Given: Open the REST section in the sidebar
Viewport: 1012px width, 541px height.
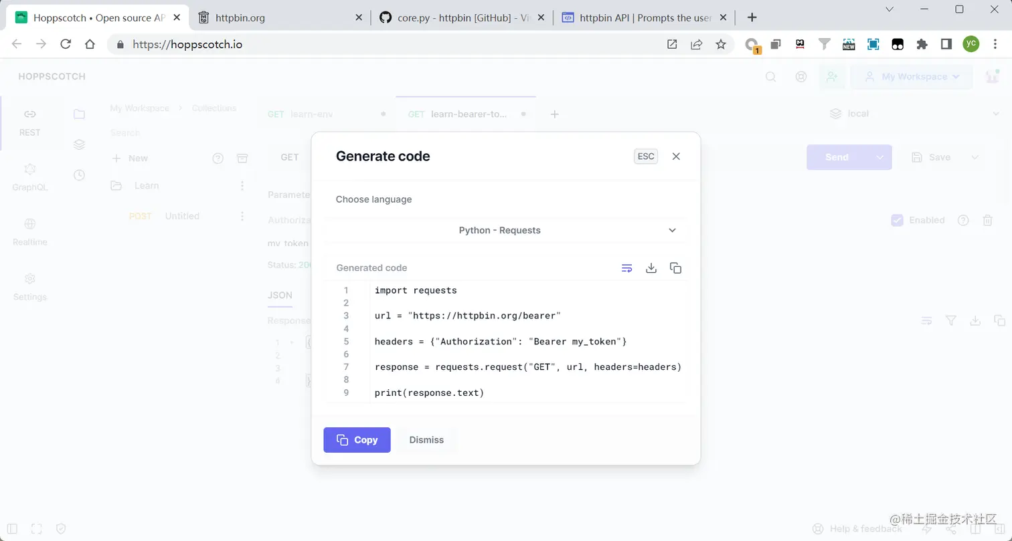Looking at the screenshot, I should coord(29,122).
